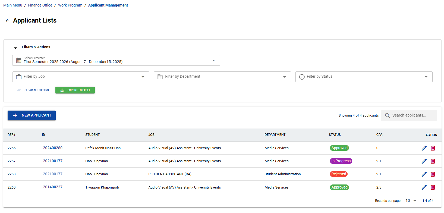This screenshot has width=444, height=213.
Task: Click Student Administration department cell
Action: tap(283, 174)
